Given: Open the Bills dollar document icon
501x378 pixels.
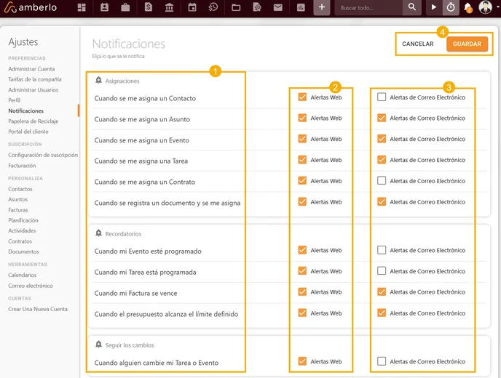Looking at the screenshot, I should point(149,7).
